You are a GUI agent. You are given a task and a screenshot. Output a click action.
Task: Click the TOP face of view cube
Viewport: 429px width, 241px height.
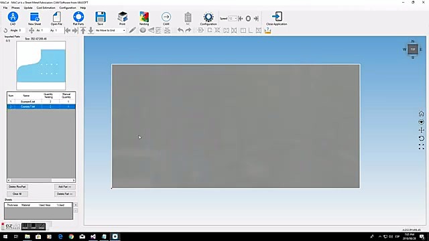coord(413,50)
